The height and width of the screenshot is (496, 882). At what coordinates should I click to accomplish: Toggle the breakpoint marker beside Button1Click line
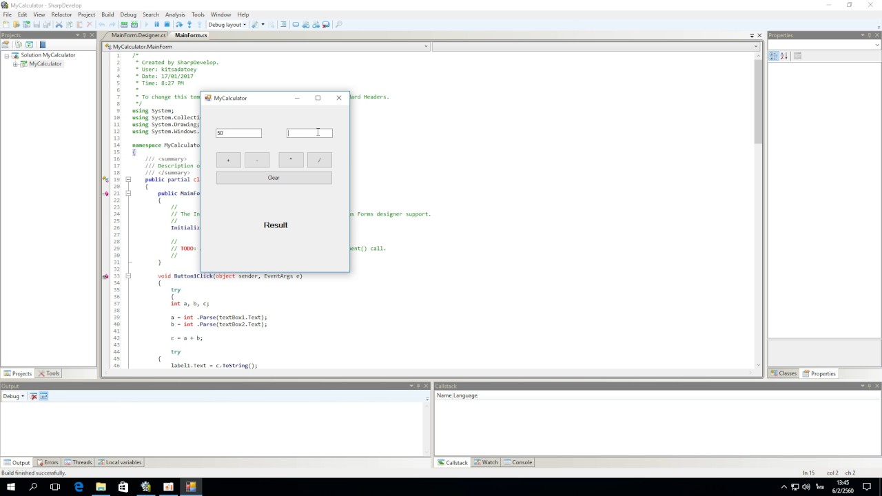pyautogui.click(x=105, y=276)
